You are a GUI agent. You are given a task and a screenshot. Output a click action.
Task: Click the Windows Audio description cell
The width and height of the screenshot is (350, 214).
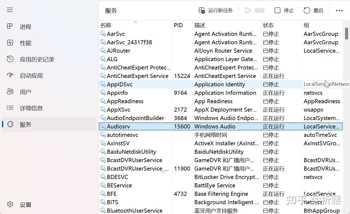pos(215,127)
